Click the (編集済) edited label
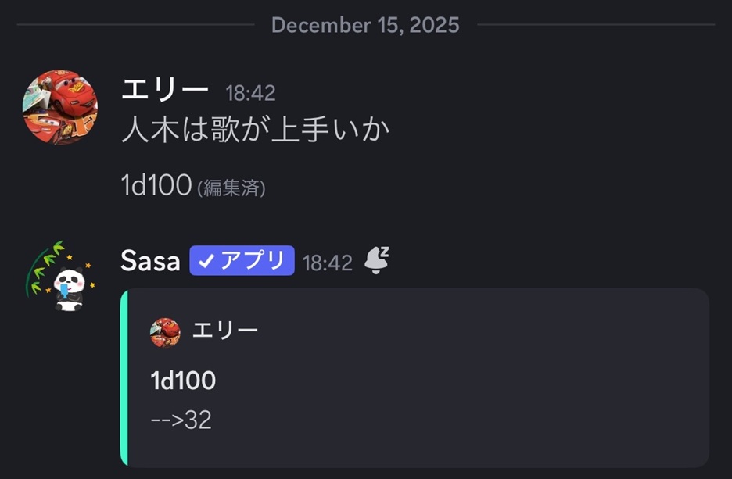 tap(232, 188)
